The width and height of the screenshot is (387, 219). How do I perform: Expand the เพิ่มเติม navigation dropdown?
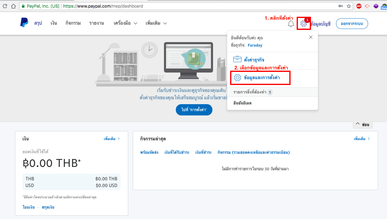click(156, 23)
